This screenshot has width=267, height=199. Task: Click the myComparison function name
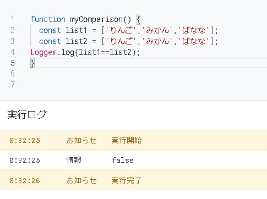[96, 19]
